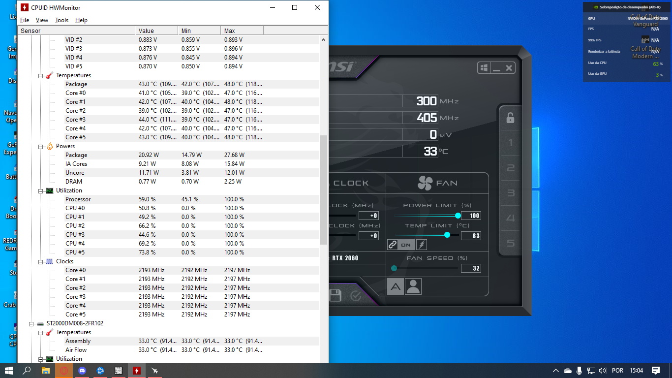Collapse the drive Utilization node
Screen dimensions: 672x378
[x=41, y=359]
